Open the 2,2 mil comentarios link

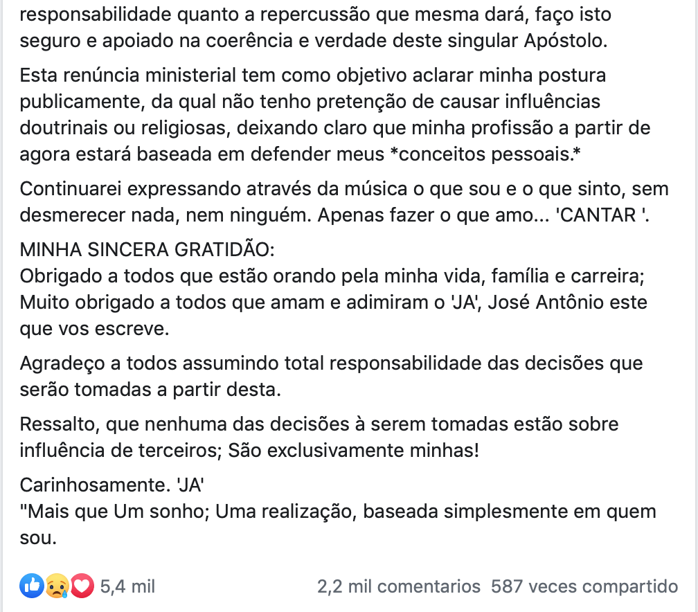pyautogui.click(x=399, y=586)
